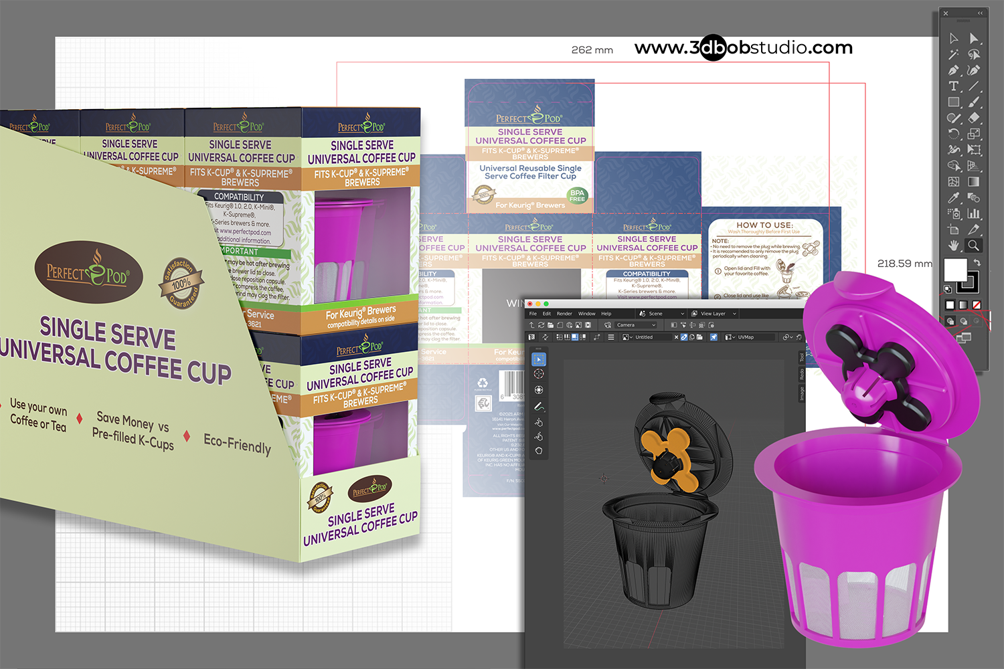Select the Artboard tool
Screen dimensions: 1004x669
coord(952,229)
